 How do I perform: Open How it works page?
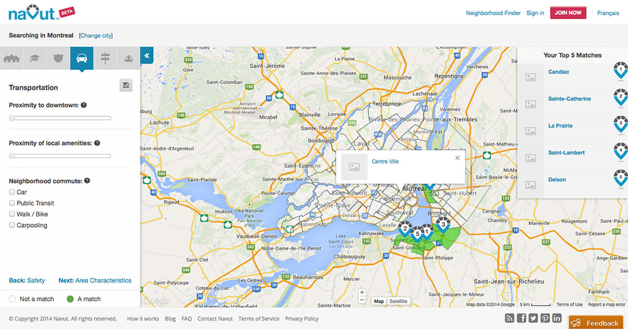(143, 319)
